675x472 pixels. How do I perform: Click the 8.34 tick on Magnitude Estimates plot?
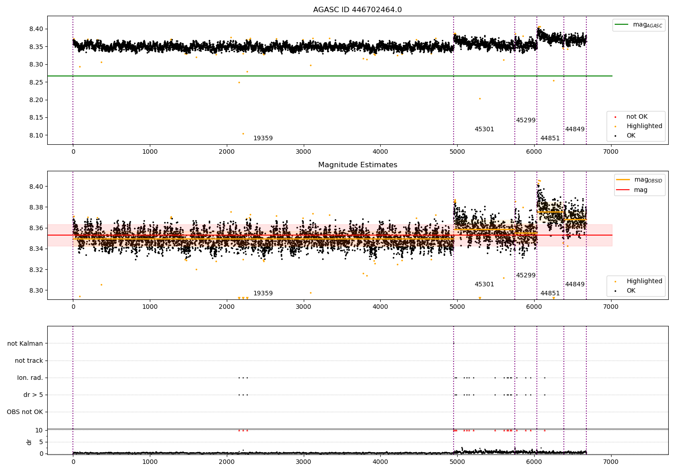point(36,249)
